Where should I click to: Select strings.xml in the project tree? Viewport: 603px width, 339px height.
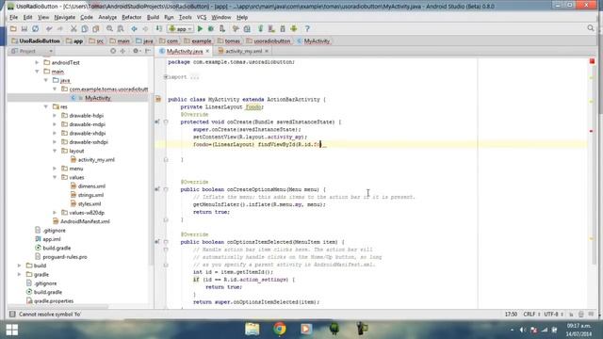87,195
